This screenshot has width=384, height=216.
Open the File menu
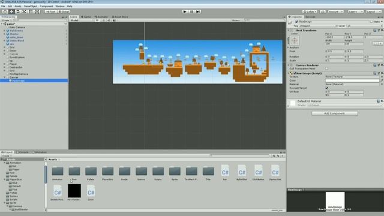pyautogui.click(x=3, y=6)
